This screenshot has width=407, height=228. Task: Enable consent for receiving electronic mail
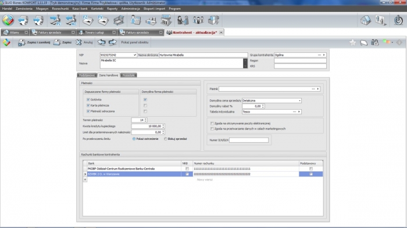[x=212, y=124]
